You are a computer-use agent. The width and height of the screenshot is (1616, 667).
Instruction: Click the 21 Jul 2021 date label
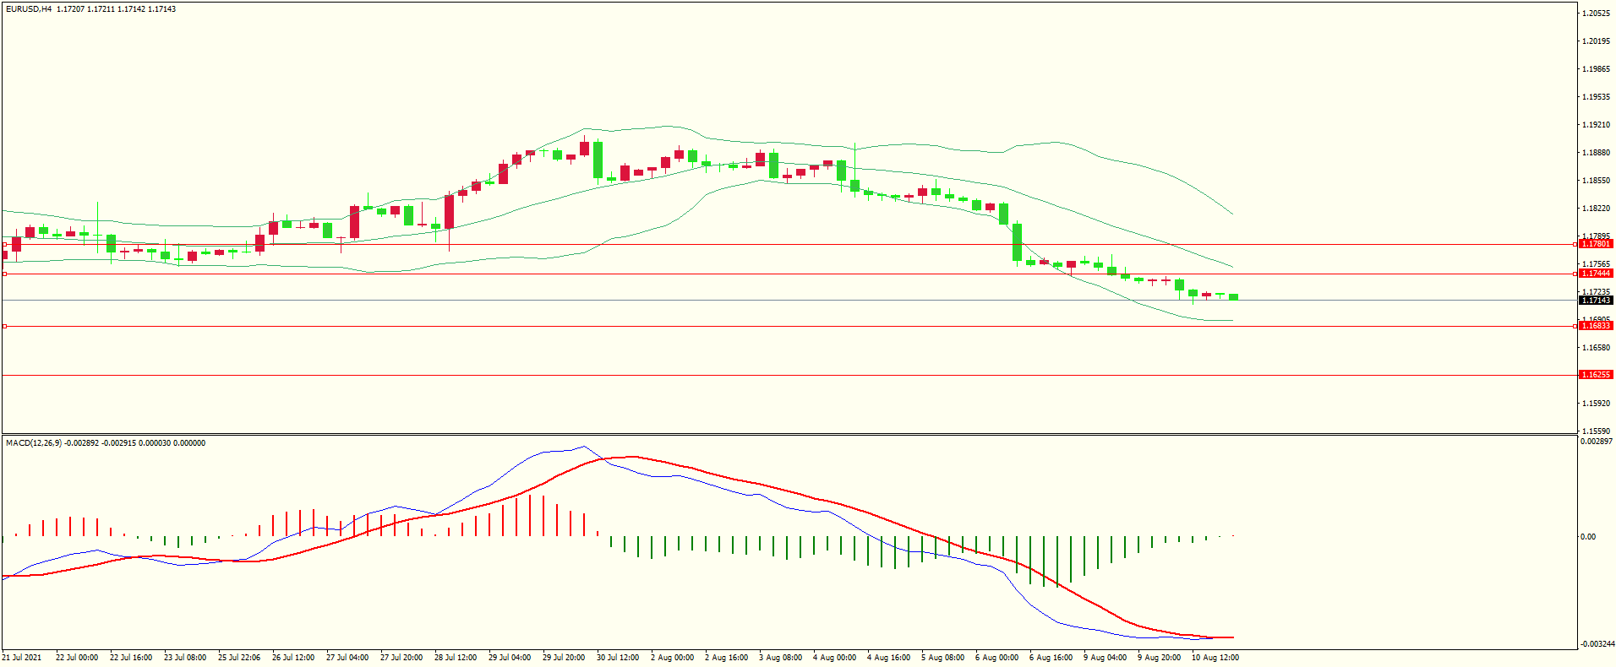pyautogui.click(x=22, y=658)
